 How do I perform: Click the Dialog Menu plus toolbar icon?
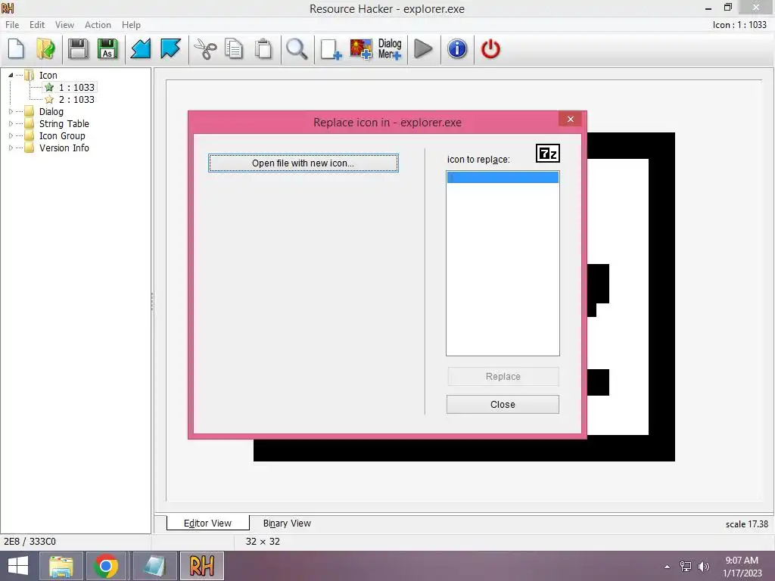[x=390, y=49]
